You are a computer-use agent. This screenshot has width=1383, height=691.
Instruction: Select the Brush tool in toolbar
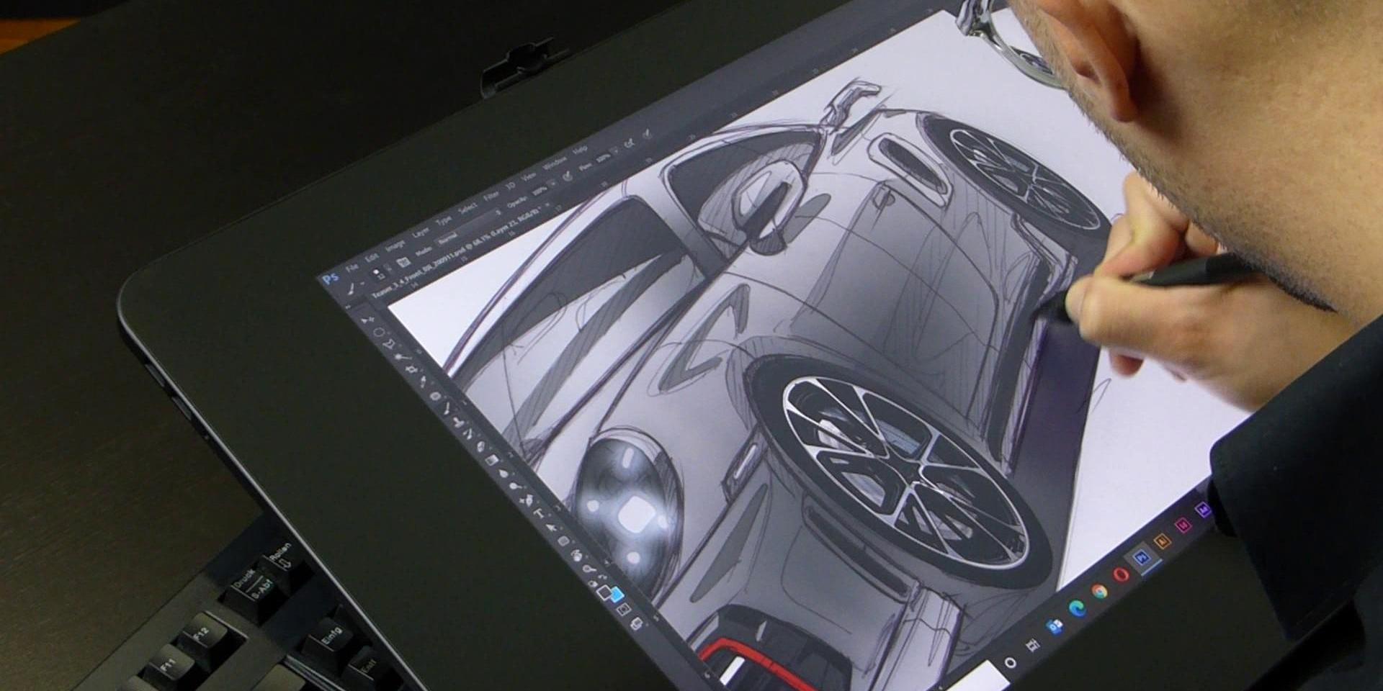point(447,407)
